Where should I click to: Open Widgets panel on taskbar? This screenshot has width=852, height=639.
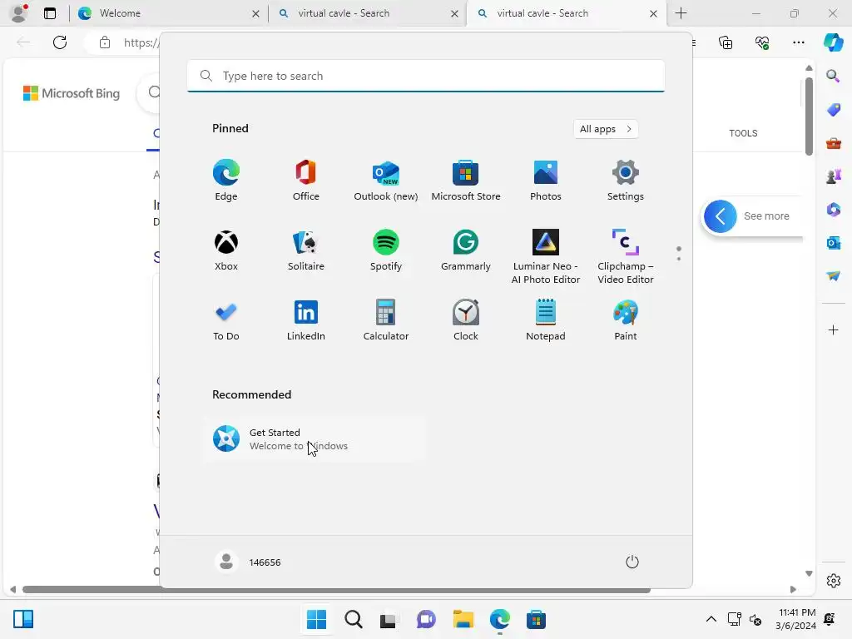pos(22,619)
